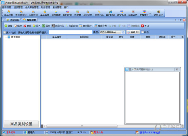Click the 查询(Q) search button

pyautogui.click(x=133, y=32)
